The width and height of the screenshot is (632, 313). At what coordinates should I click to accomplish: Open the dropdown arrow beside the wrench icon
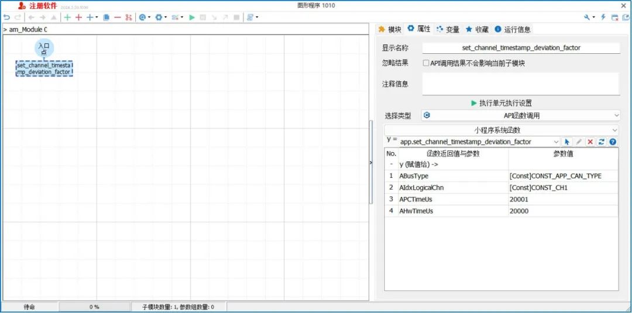point(594,18)
